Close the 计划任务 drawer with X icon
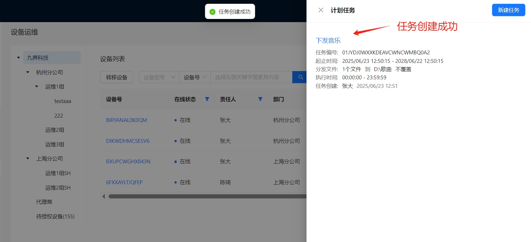The height and width of the screenshot is (242, 531). click(321, 10)
